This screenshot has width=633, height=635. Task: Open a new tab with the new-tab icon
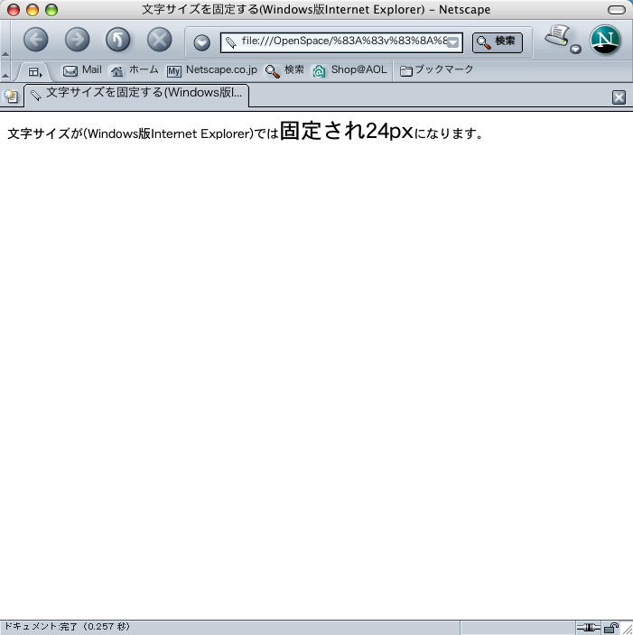tap(11, 96)
